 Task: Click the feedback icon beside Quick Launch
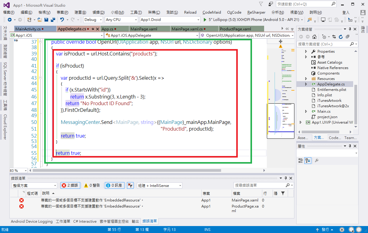coord(270,4)
